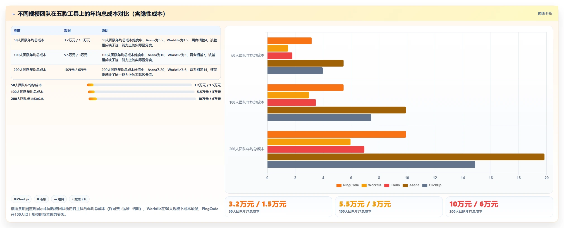Click the table description mentioning Asana为20
The image size is (564, 228).
point(159,72)
